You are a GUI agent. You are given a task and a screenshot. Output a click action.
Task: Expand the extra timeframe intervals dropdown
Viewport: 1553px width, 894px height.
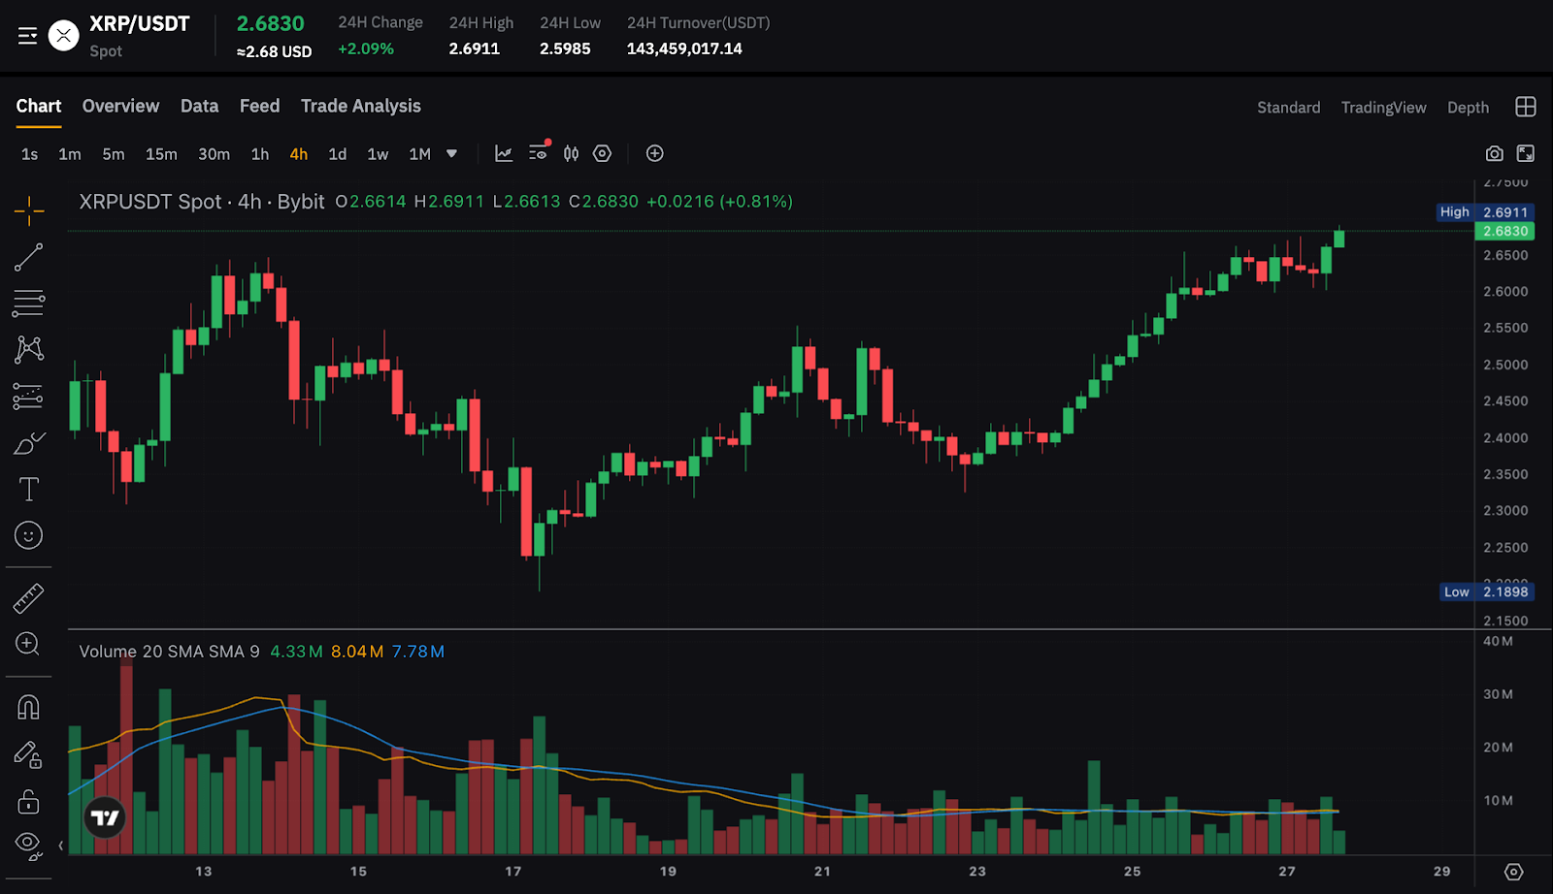tap(451, 153)
